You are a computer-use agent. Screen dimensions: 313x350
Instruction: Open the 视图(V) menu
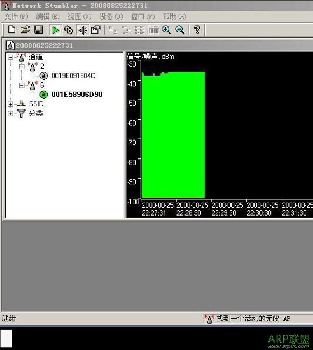pyautogui.click(x=79, y=17)
